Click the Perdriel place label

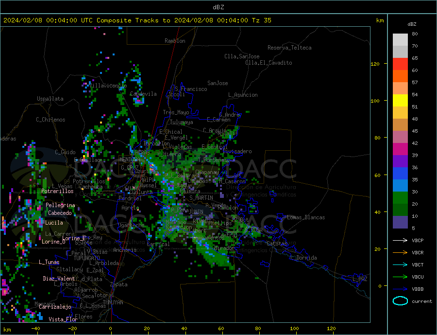point(130,198)
